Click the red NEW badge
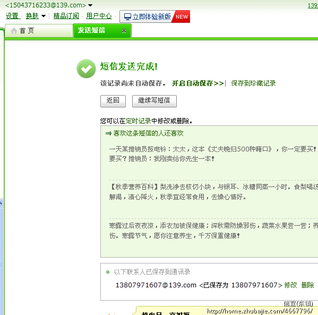The width and height of the screenshot is (318, 315). [182, 16]
